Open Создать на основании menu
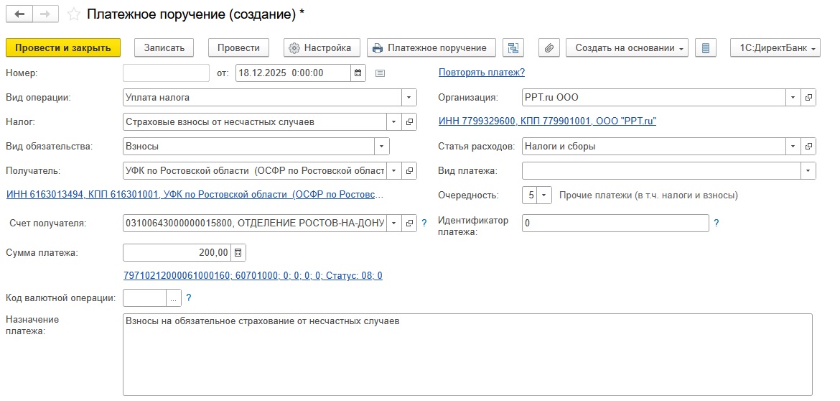Image resolution: width=840 pixels, height=401 pixels. (627, 47)
